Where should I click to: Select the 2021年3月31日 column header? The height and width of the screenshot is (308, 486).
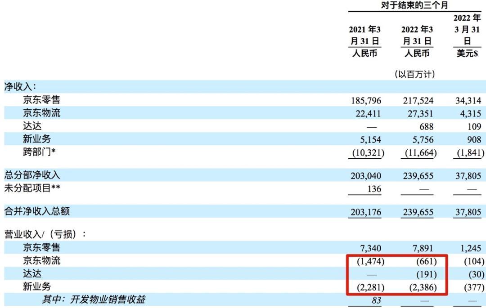click(x=365, y=35)
